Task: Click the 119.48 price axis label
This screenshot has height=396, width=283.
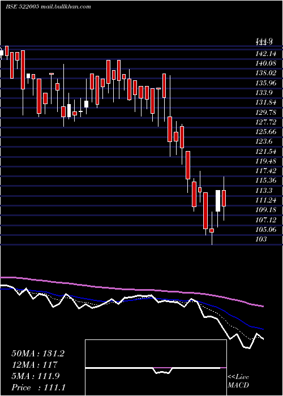Action: pyautogui.click(x=266, y=161)
